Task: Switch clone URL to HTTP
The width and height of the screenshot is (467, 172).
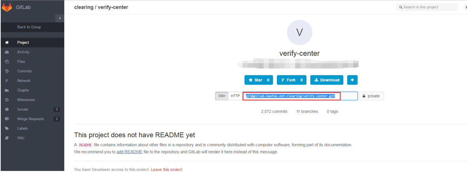Action: [x=235, y=96]
